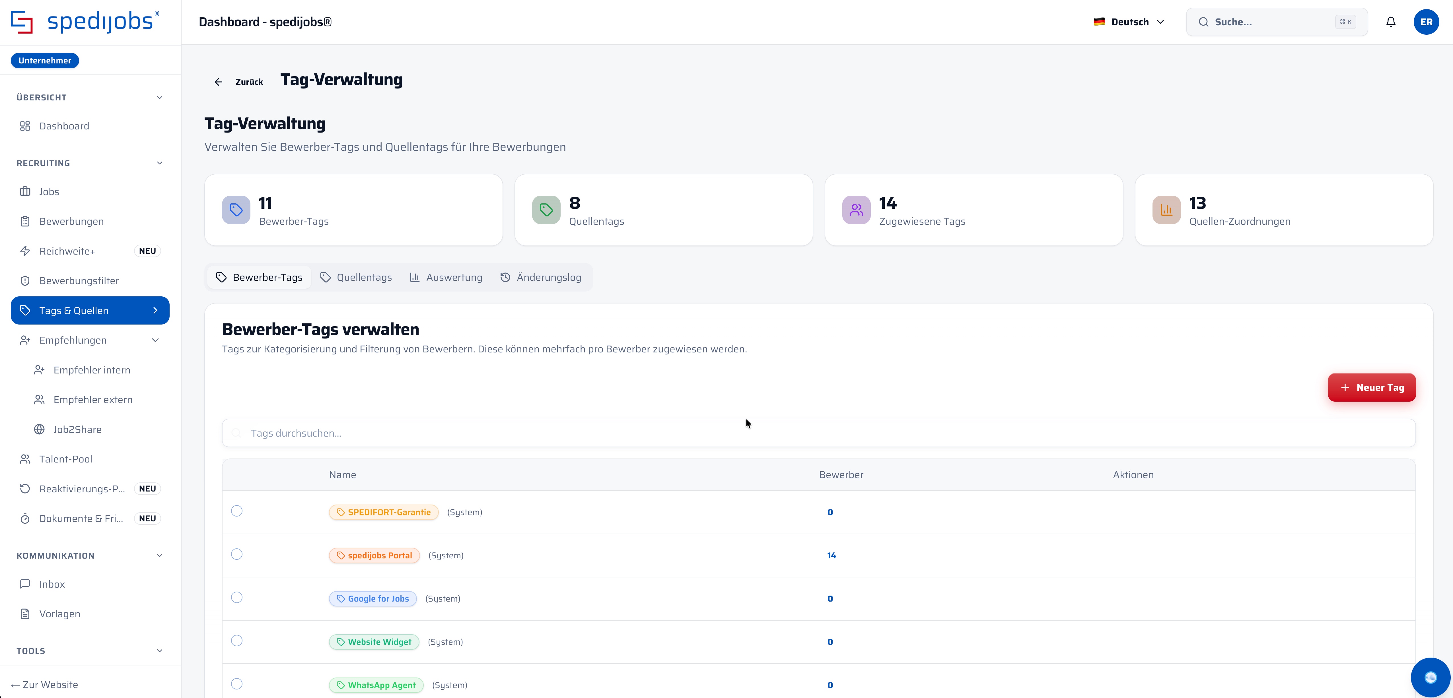Image resolution: width=1453 pixels, height=698 pixels.
Task: Click the Quellen-Zuordnungen chart icon
Action: point(1166,210)
